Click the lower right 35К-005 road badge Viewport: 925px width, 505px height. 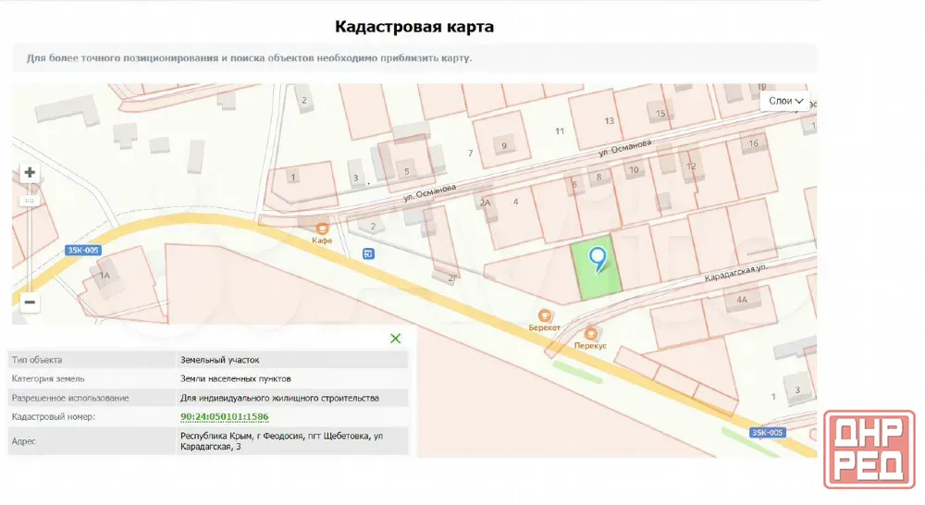click(x=767, y=433)
